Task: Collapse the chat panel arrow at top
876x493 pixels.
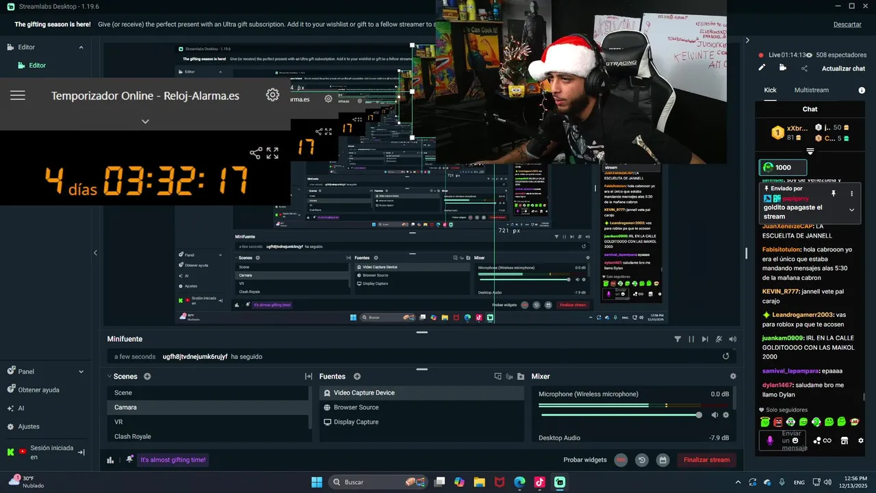Action: coord(747,40)
